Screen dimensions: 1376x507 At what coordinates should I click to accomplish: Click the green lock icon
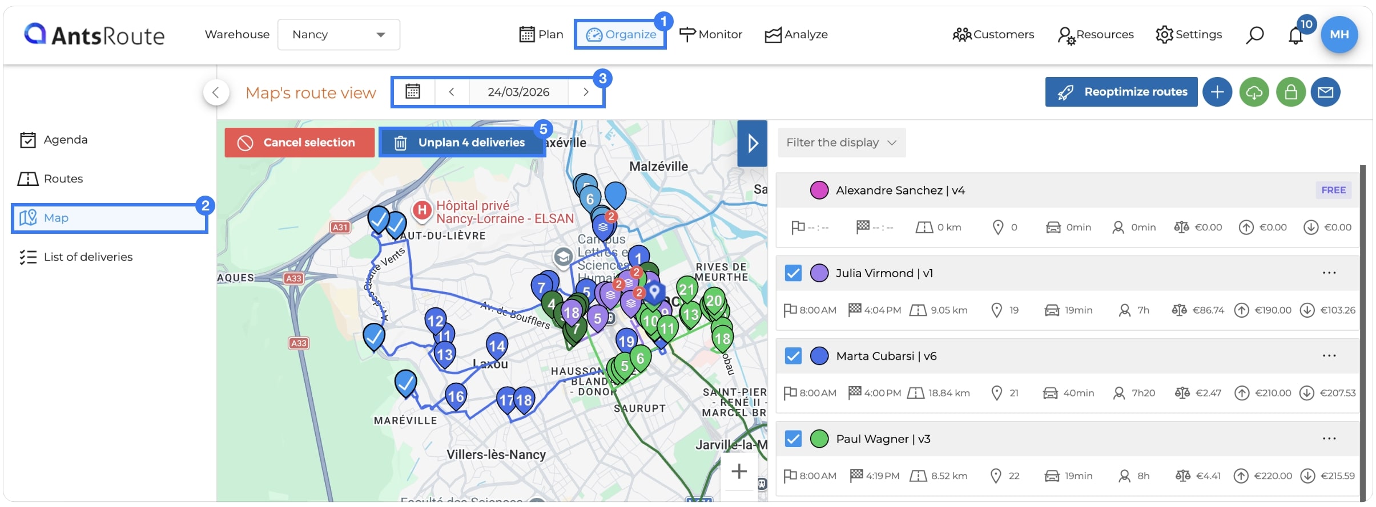point(1291,92)
